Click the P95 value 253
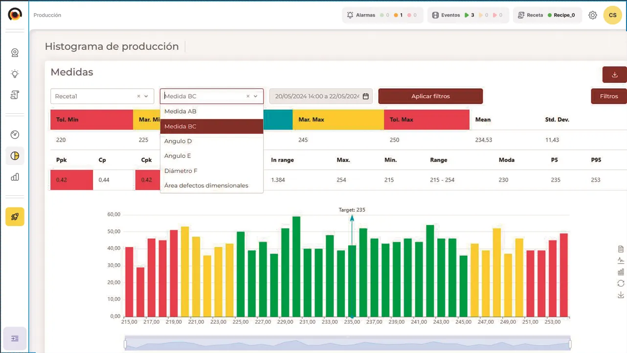 point(596,180)
